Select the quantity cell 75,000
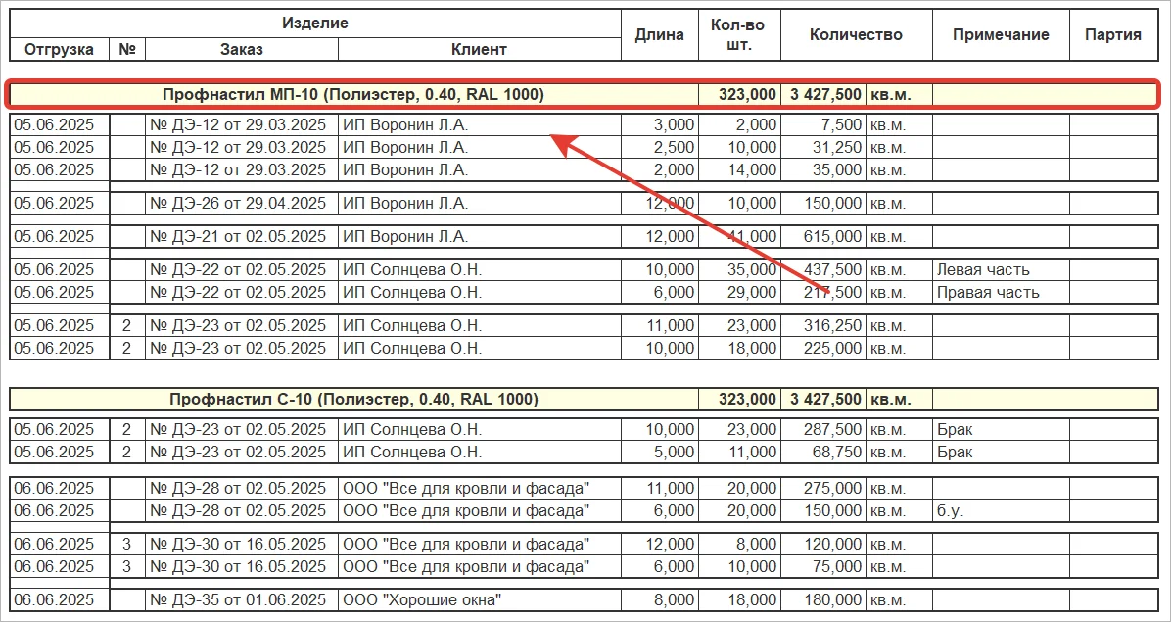 (823, 567)
